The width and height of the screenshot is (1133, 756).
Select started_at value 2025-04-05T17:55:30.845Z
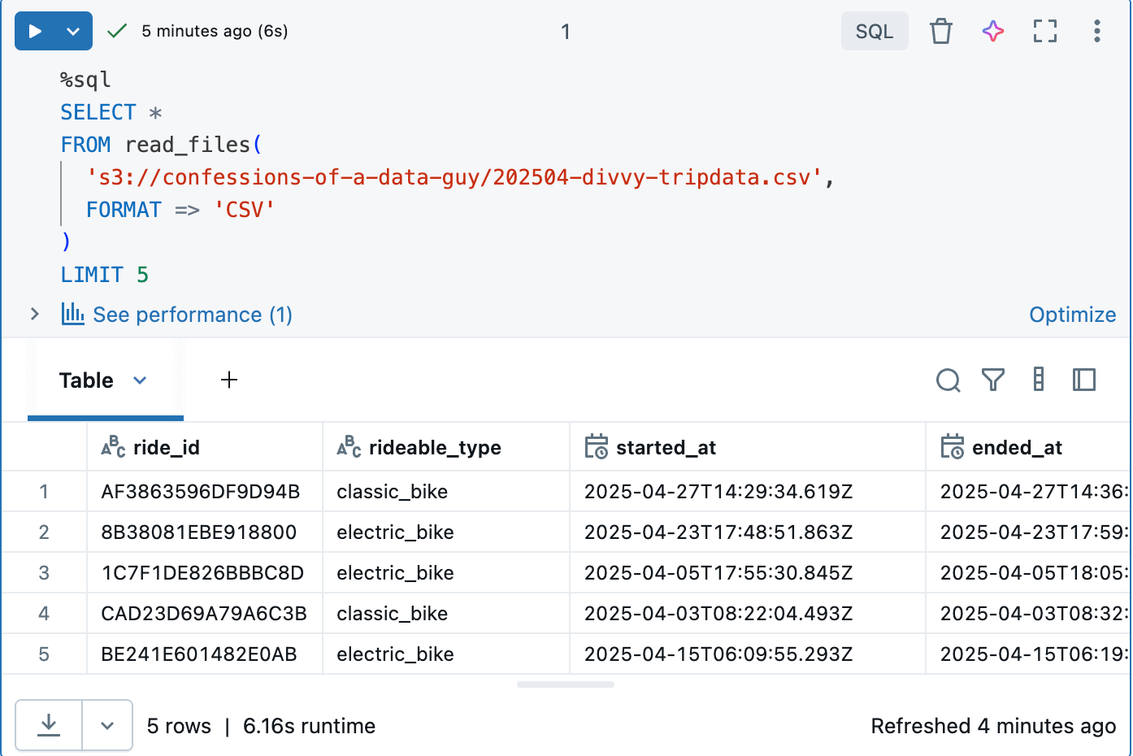pos(748,572)
